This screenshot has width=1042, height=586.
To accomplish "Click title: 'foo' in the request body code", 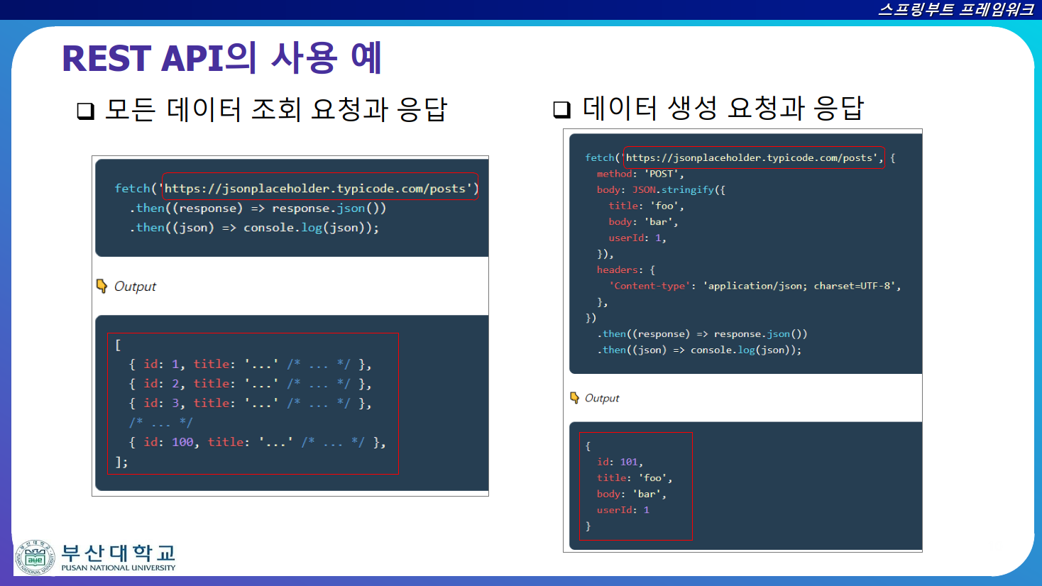I will pyautogui.click(x=646, y=206).
